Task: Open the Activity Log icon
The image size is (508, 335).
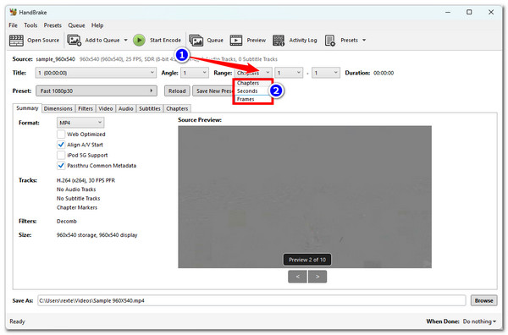Action: [x=279, y=41]
